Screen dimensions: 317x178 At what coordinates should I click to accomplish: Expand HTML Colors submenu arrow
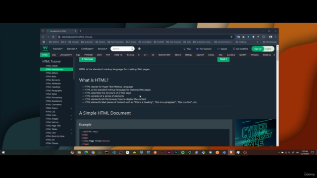[x=71, y=108]
